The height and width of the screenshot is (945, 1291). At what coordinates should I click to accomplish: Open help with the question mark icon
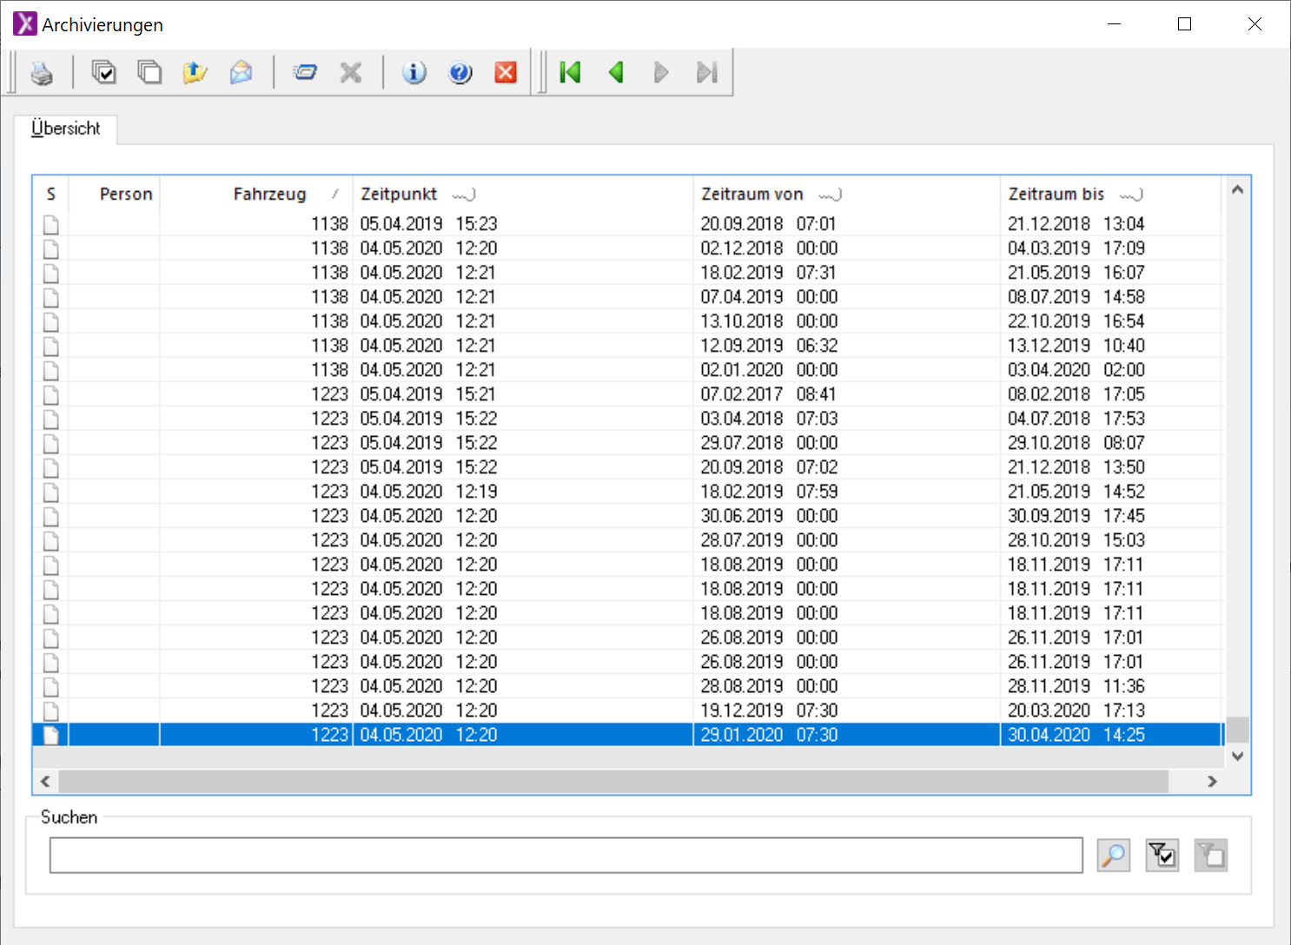460,73
